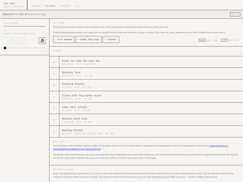Click play icon beside Shoulder love

[54, 74]
